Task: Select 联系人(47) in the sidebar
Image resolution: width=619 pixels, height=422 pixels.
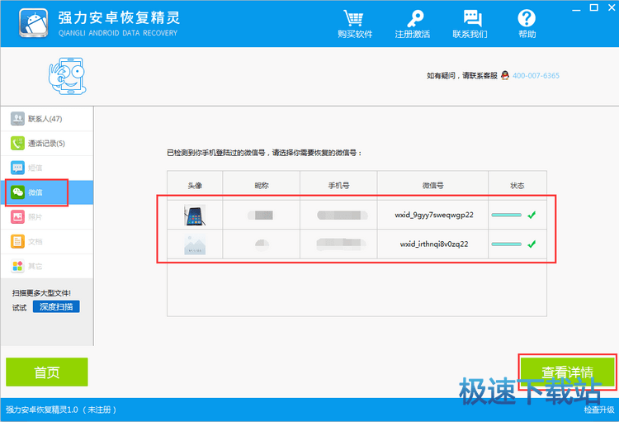Action: point(47,119)
